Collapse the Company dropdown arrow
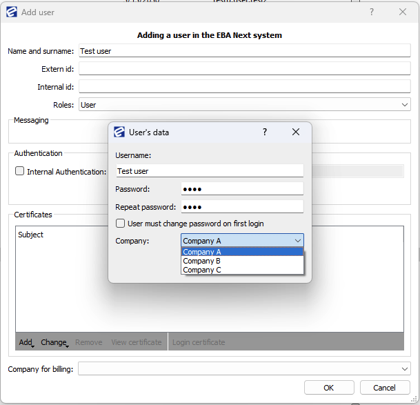 (x=297, y=241)
